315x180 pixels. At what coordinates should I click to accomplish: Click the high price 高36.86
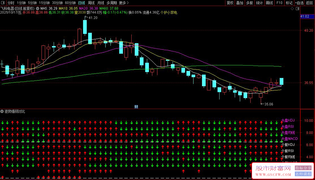click(42, 13)
